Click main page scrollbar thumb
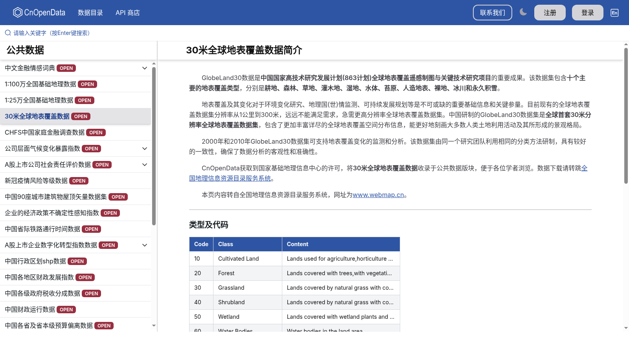Screen dimensions: 629x338 (x=626, y=116)
